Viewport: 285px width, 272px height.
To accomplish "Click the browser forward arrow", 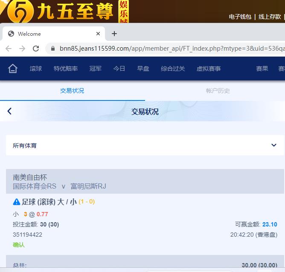I will pyautogui.click(x=22, y=49).
